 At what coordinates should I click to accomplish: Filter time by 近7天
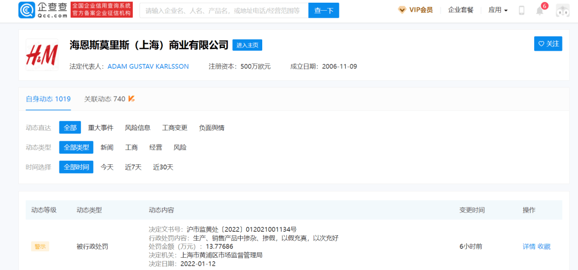(133, 167)
